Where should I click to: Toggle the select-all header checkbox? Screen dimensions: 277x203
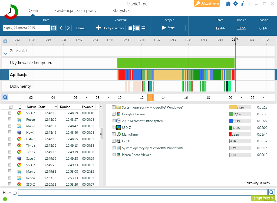(11, 107)
